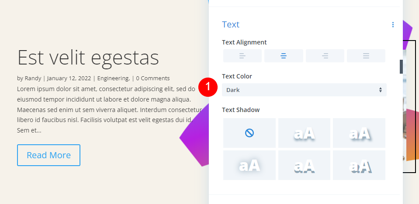The height and width of the screenshot is (204, 419).
Task: Select left text alignment icon
Action: point(242,56)
